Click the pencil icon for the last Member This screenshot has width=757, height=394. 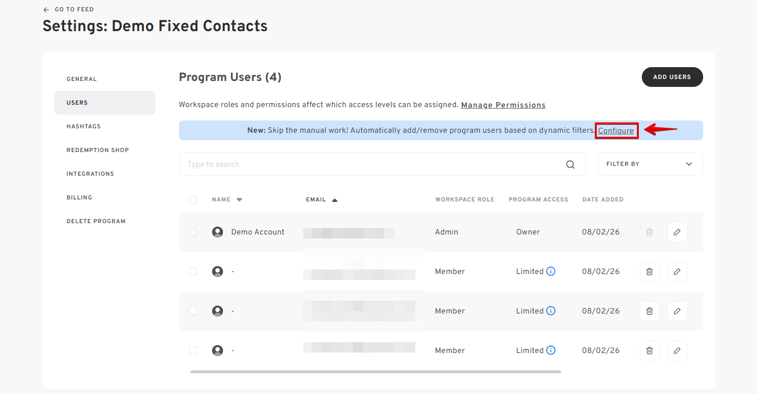click(x=677, y=351)
